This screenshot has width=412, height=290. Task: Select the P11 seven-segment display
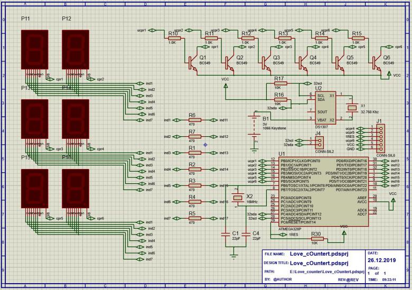(x=34, y=49)
